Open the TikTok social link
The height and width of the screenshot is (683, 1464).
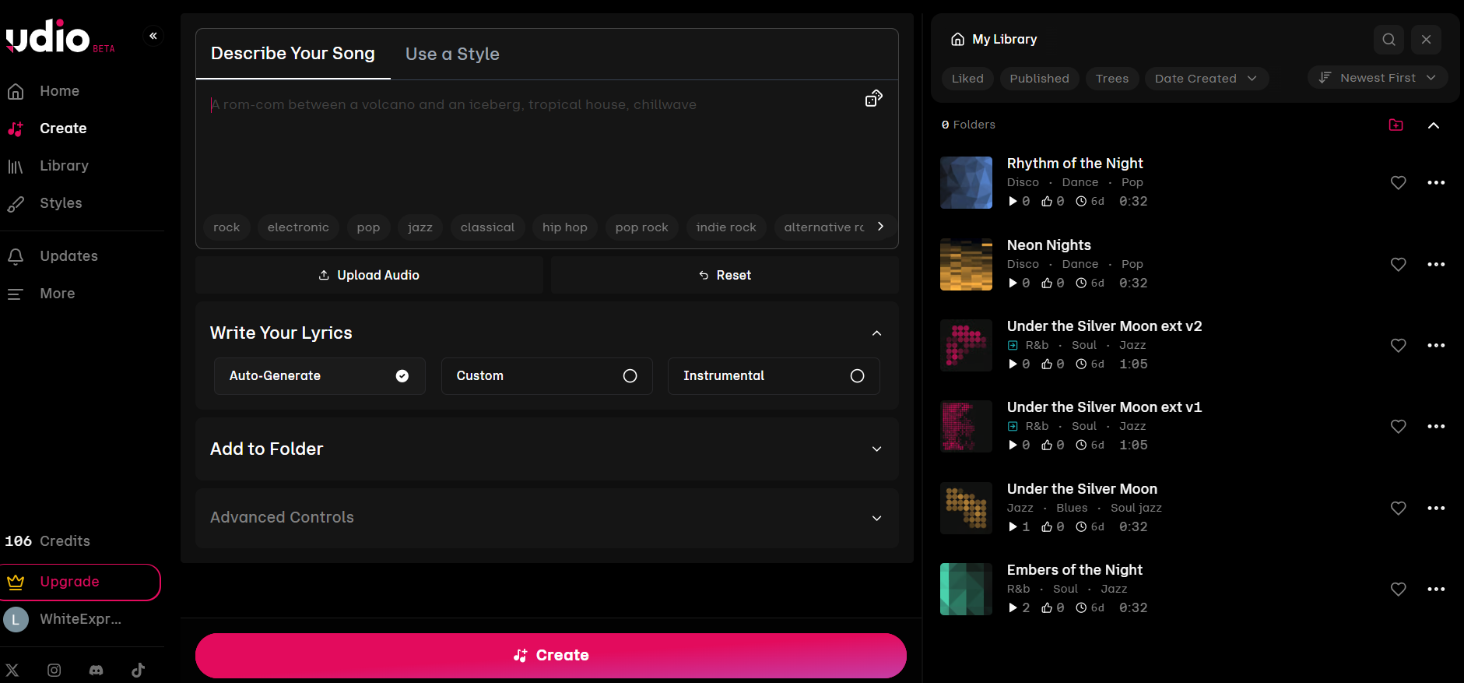(139, 670)
